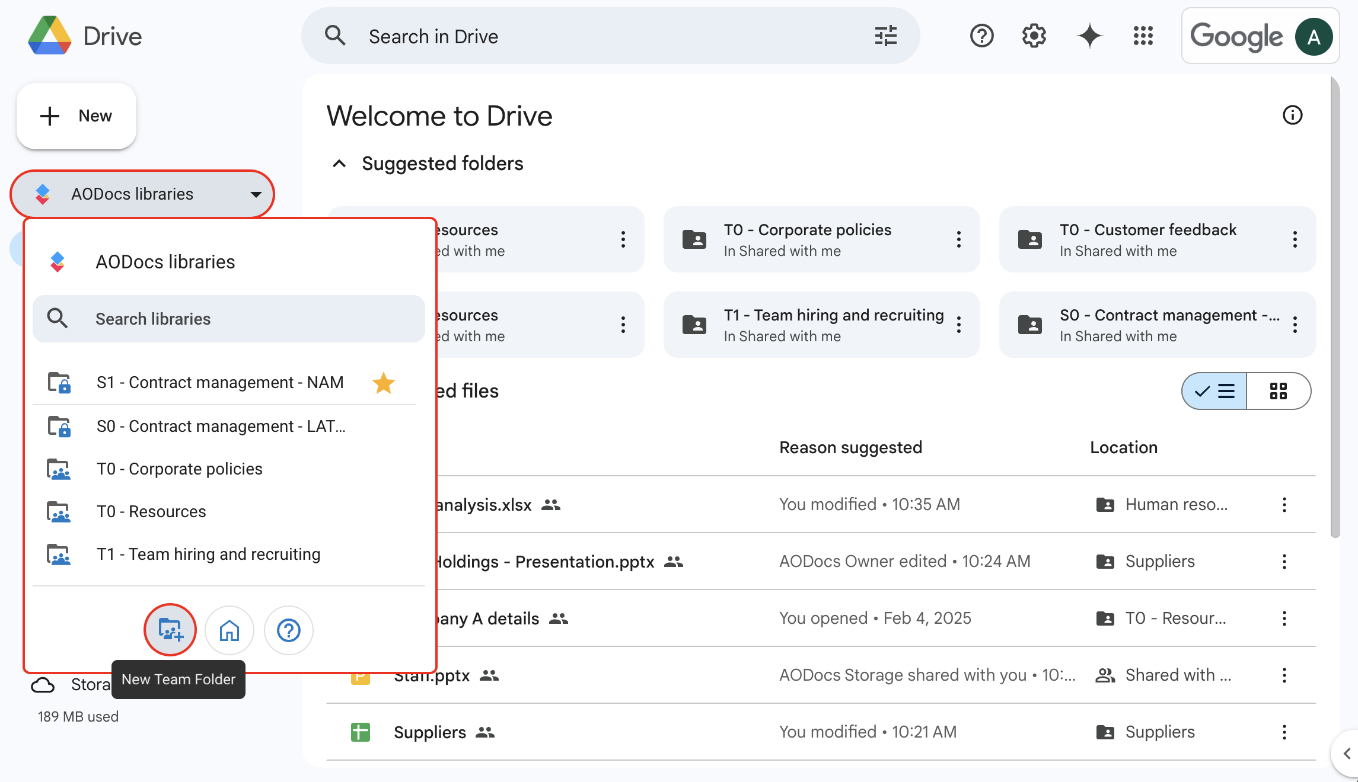Open more actions for T0 - Customer feedback folder card
1358x782 pixels.
tap(1295, 239)
